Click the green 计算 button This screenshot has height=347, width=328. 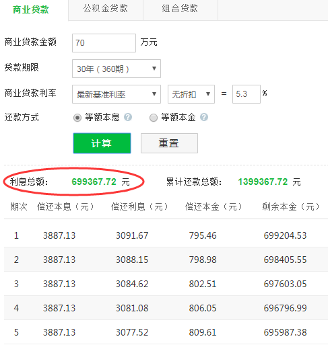coord(102,143)
